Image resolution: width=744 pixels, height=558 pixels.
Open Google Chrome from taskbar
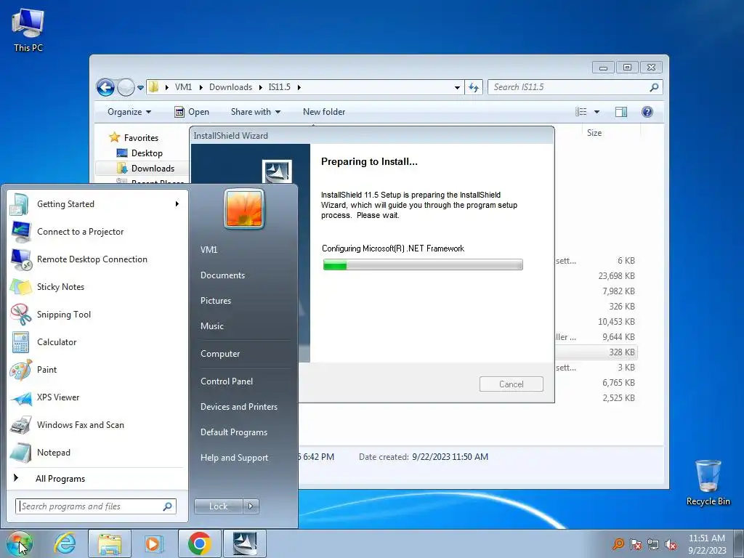(x=199, y=543)
